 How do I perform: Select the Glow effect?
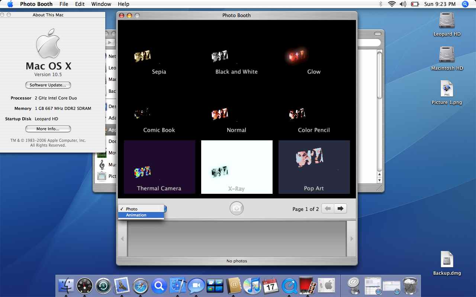pyautogui.click(x=314, y=50)
